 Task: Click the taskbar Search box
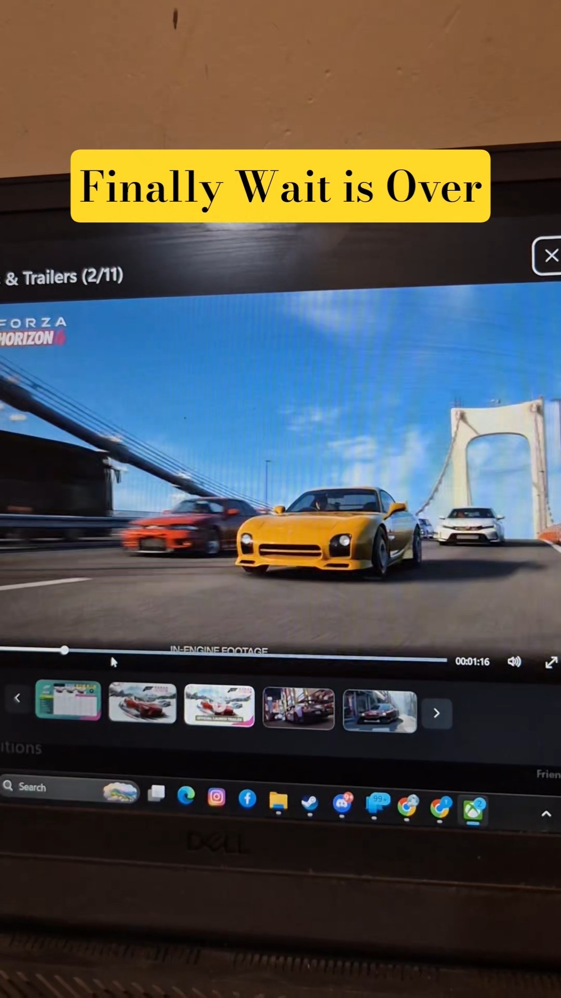click(x=70, y=789)
